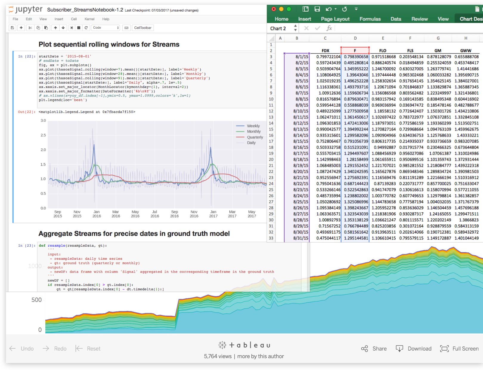Move selected cell down arrow
The width and height of the screenshot is (483, 370).
click(x=63, y=28)
